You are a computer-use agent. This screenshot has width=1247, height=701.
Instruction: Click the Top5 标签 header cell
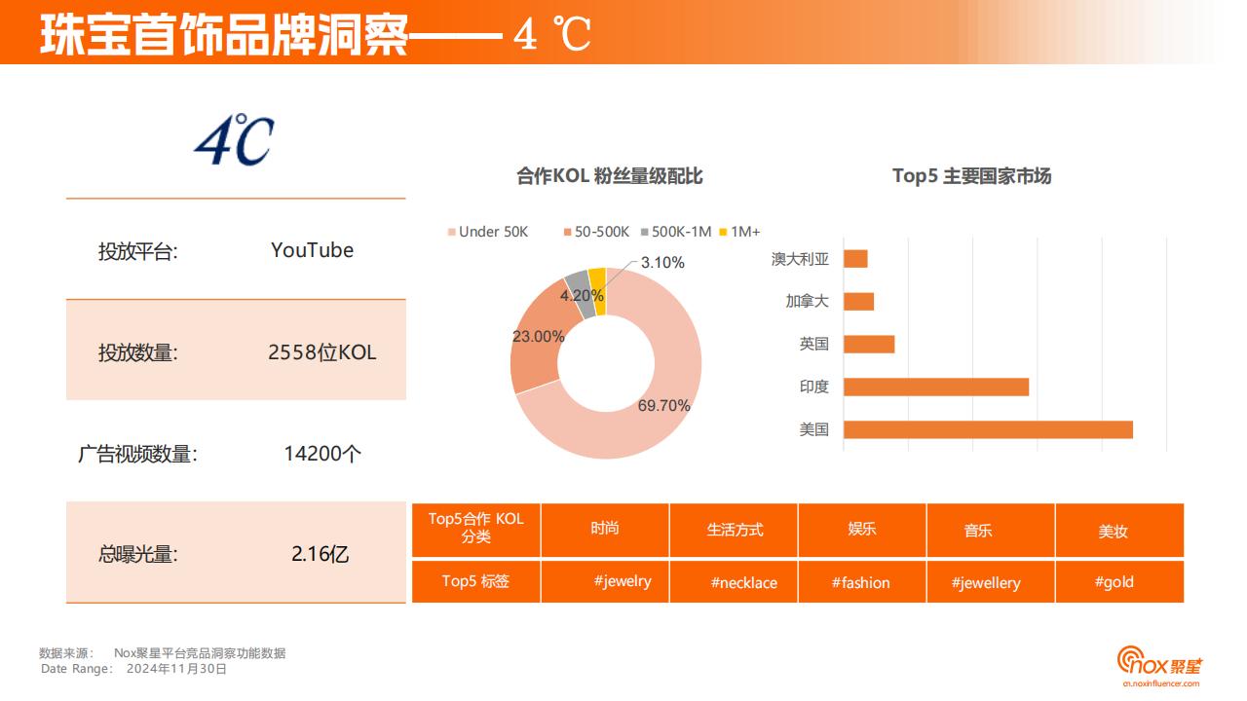476,581
